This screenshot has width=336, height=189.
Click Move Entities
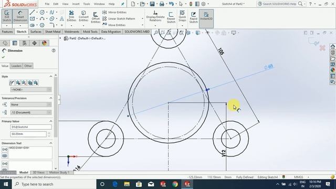(114, 25)
